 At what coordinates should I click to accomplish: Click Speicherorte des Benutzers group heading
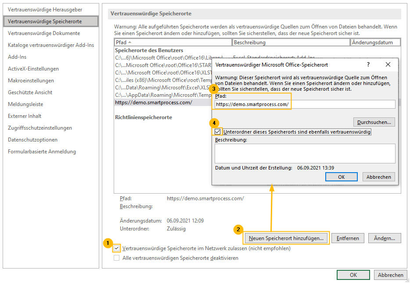pos(149,50)
